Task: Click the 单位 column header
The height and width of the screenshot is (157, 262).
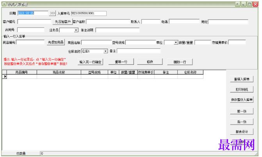Action: point(114,72)
